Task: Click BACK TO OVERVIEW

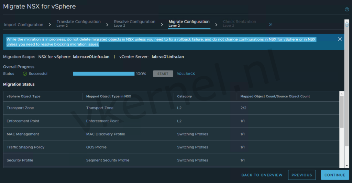Action: point(262,175)
